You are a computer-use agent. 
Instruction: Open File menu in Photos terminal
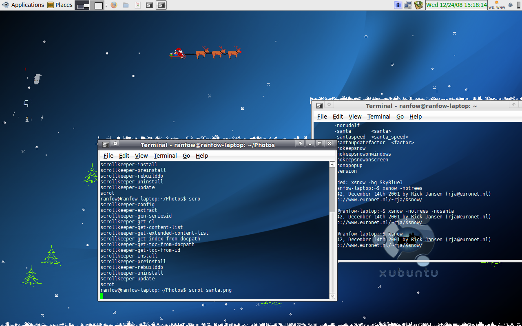108,156
